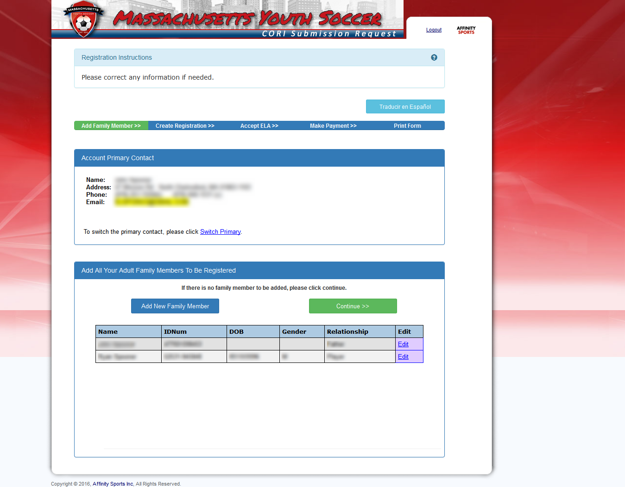Image resolution: width=625 pixels, height=487 pixels.
Task: Select the Add Family Member step tab
Action: tap(111, 125)
